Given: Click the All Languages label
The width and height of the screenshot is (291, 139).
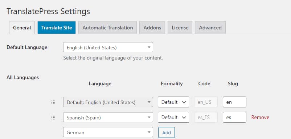Looking at the screenshot, I should pyautogui.click(x=22, y=77).
